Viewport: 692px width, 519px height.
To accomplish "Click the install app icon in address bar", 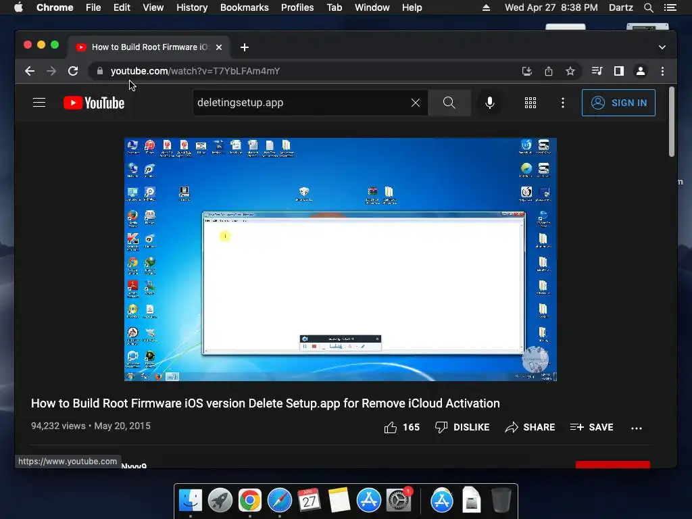I will coord(527,71).
